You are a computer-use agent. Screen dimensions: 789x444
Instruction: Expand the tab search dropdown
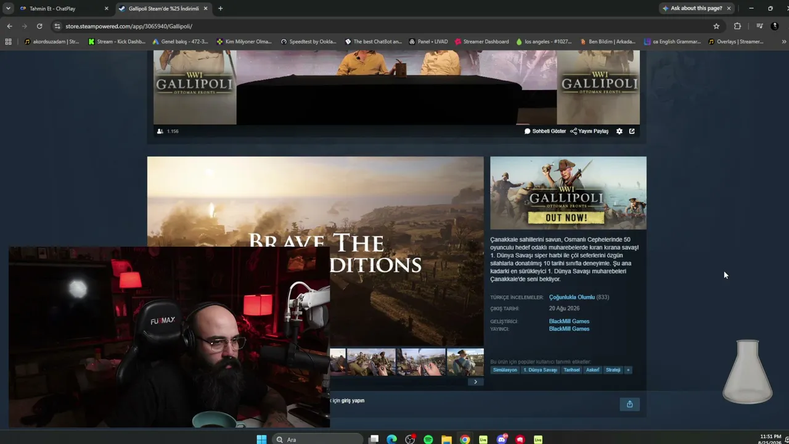pos(8,9)
